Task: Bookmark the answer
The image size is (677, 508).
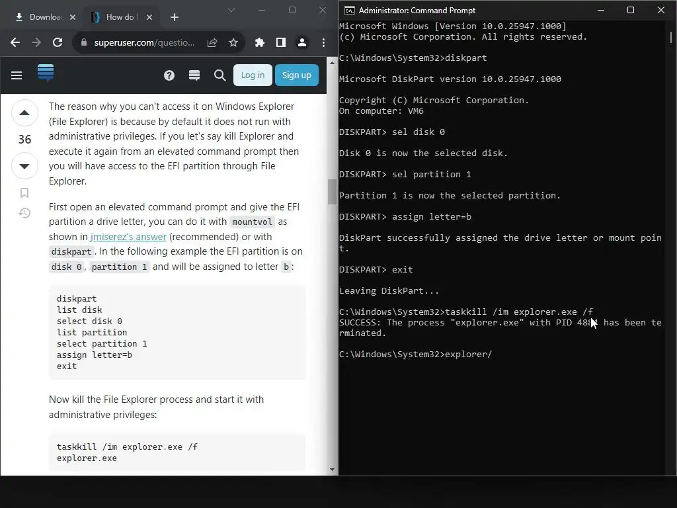Action: pyautogui.click(x=24, y=192)
